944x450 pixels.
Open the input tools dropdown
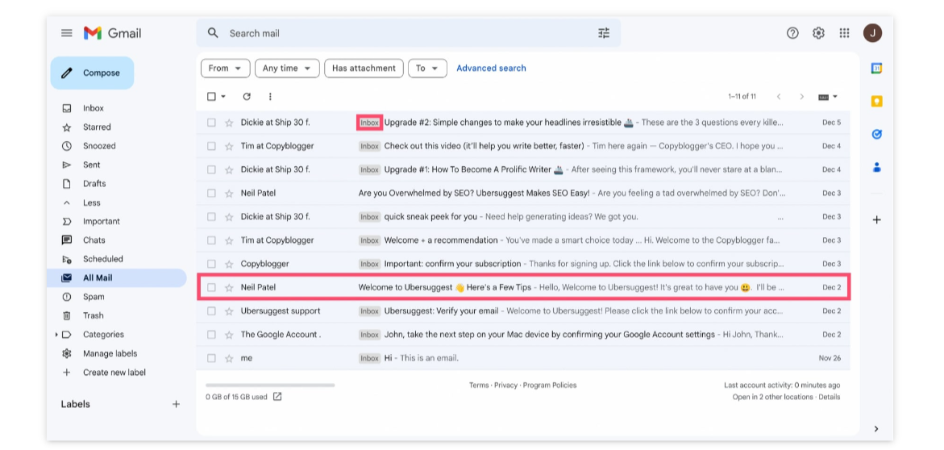pyautogui.click(x=829, y=97)
